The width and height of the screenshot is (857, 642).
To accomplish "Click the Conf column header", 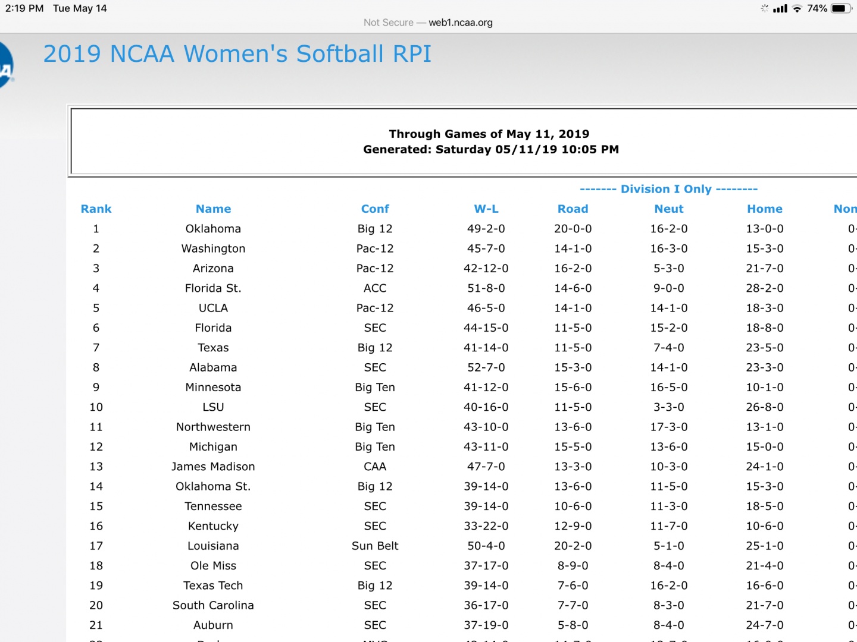I will [375, 209].
